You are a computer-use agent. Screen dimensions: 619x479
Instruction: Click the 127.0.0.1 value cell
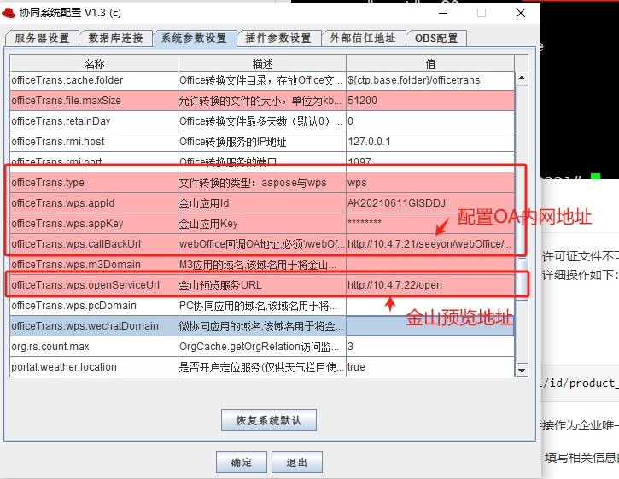click(x=430, y=142)
